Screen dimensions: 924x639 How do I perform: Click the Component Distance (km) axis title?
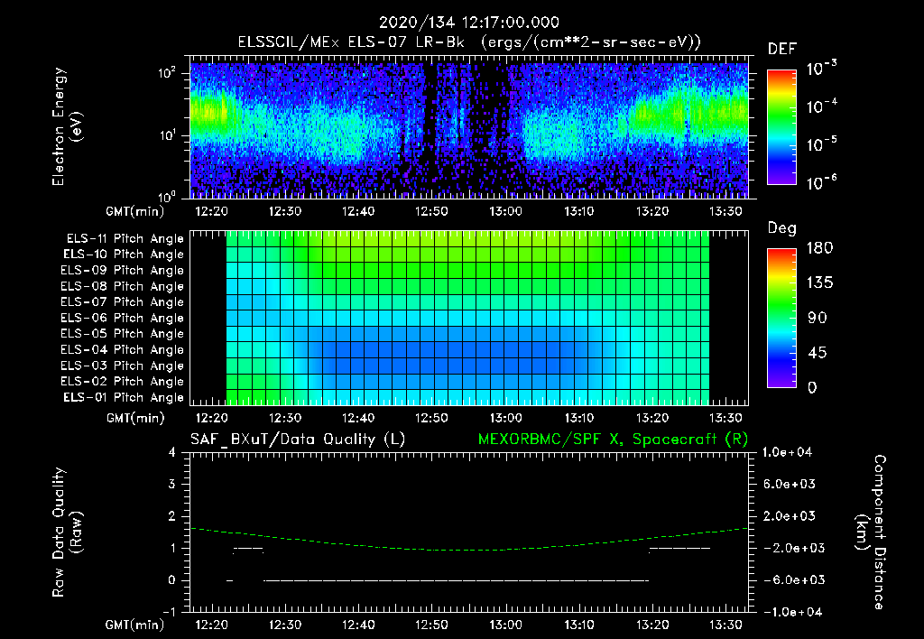tap(871, 532)
